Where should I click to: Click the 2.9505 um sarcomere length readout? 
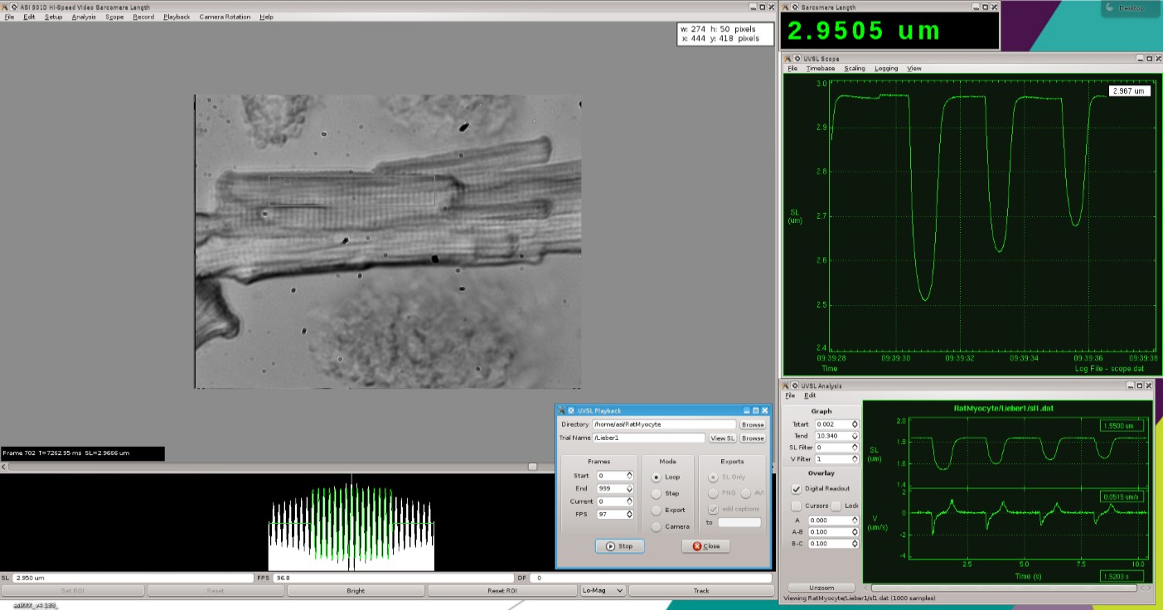point(864,31)
